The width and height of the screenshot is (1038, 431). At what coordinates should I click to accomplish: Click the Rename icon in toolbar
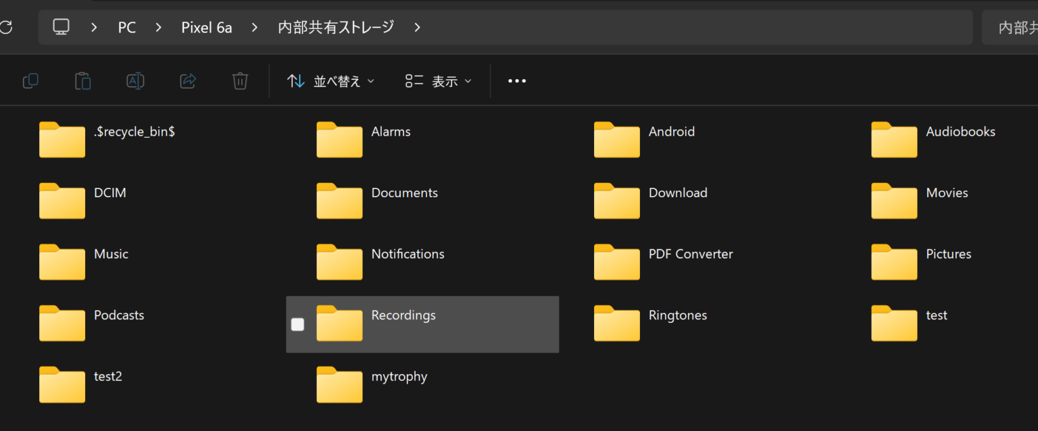(135, 81)
